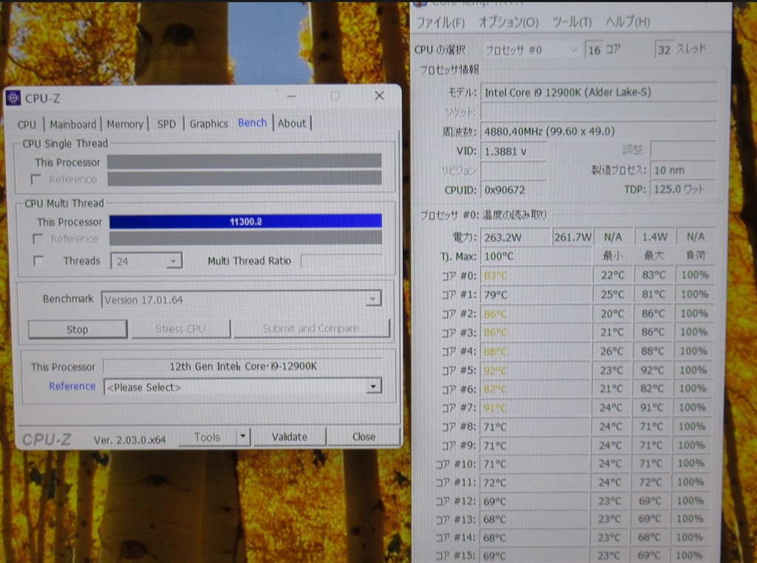Image resolution: width=757 pixels, height=563 pixels.
Task: Open the Reference Please Select dropdown
Action: click(242, 387)
